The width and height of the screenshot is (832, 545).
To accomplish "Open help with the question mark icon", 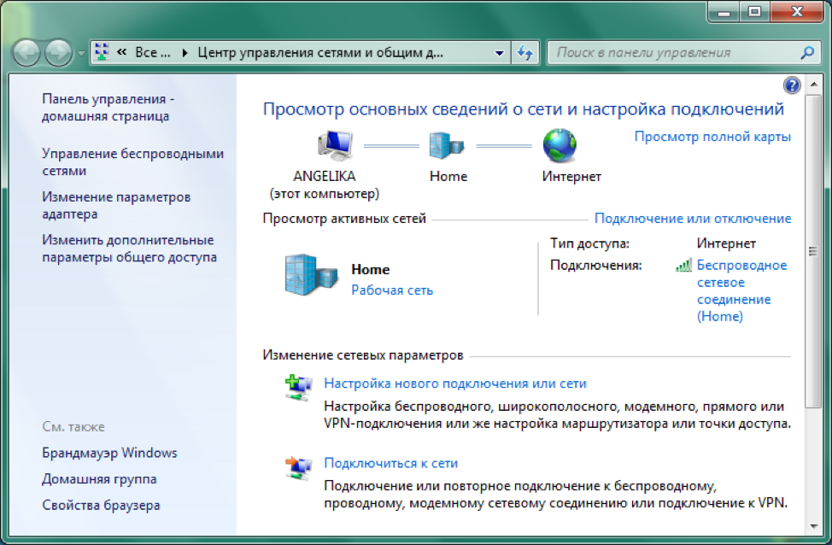I will (792, 85).
